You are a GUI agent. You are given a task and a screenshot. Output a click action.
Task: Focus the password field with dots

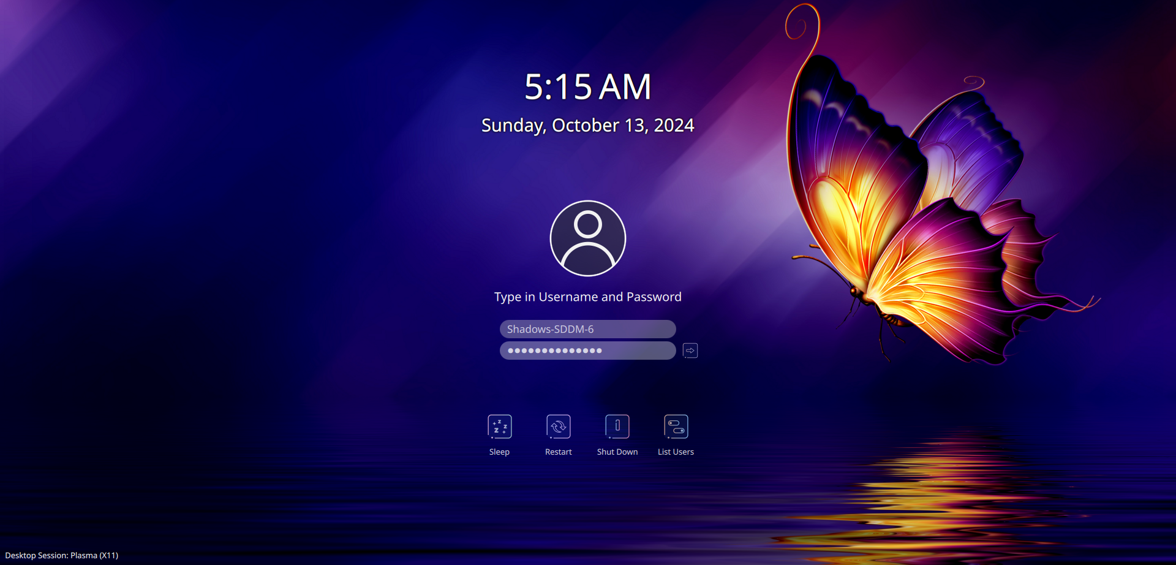588,351
